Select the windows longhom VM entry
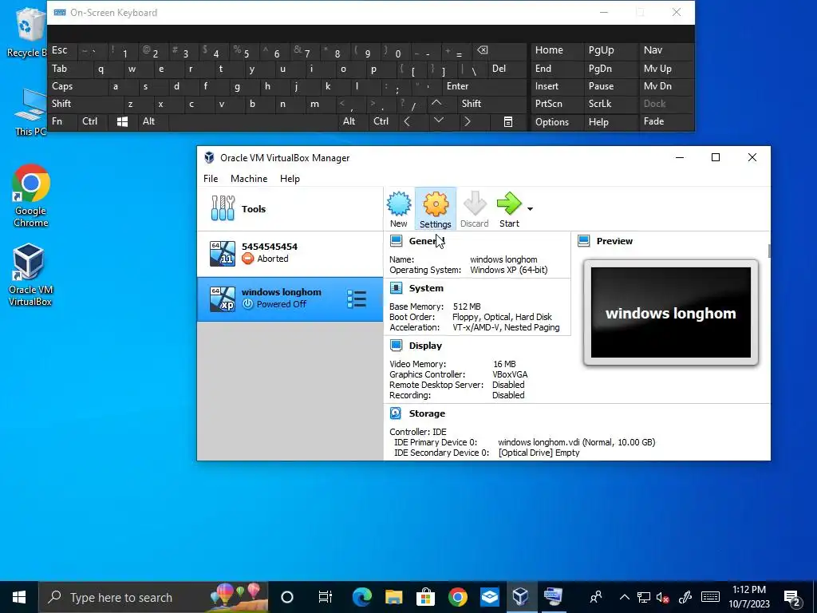Screen dimensions: 817x613 tap(290, 299)
